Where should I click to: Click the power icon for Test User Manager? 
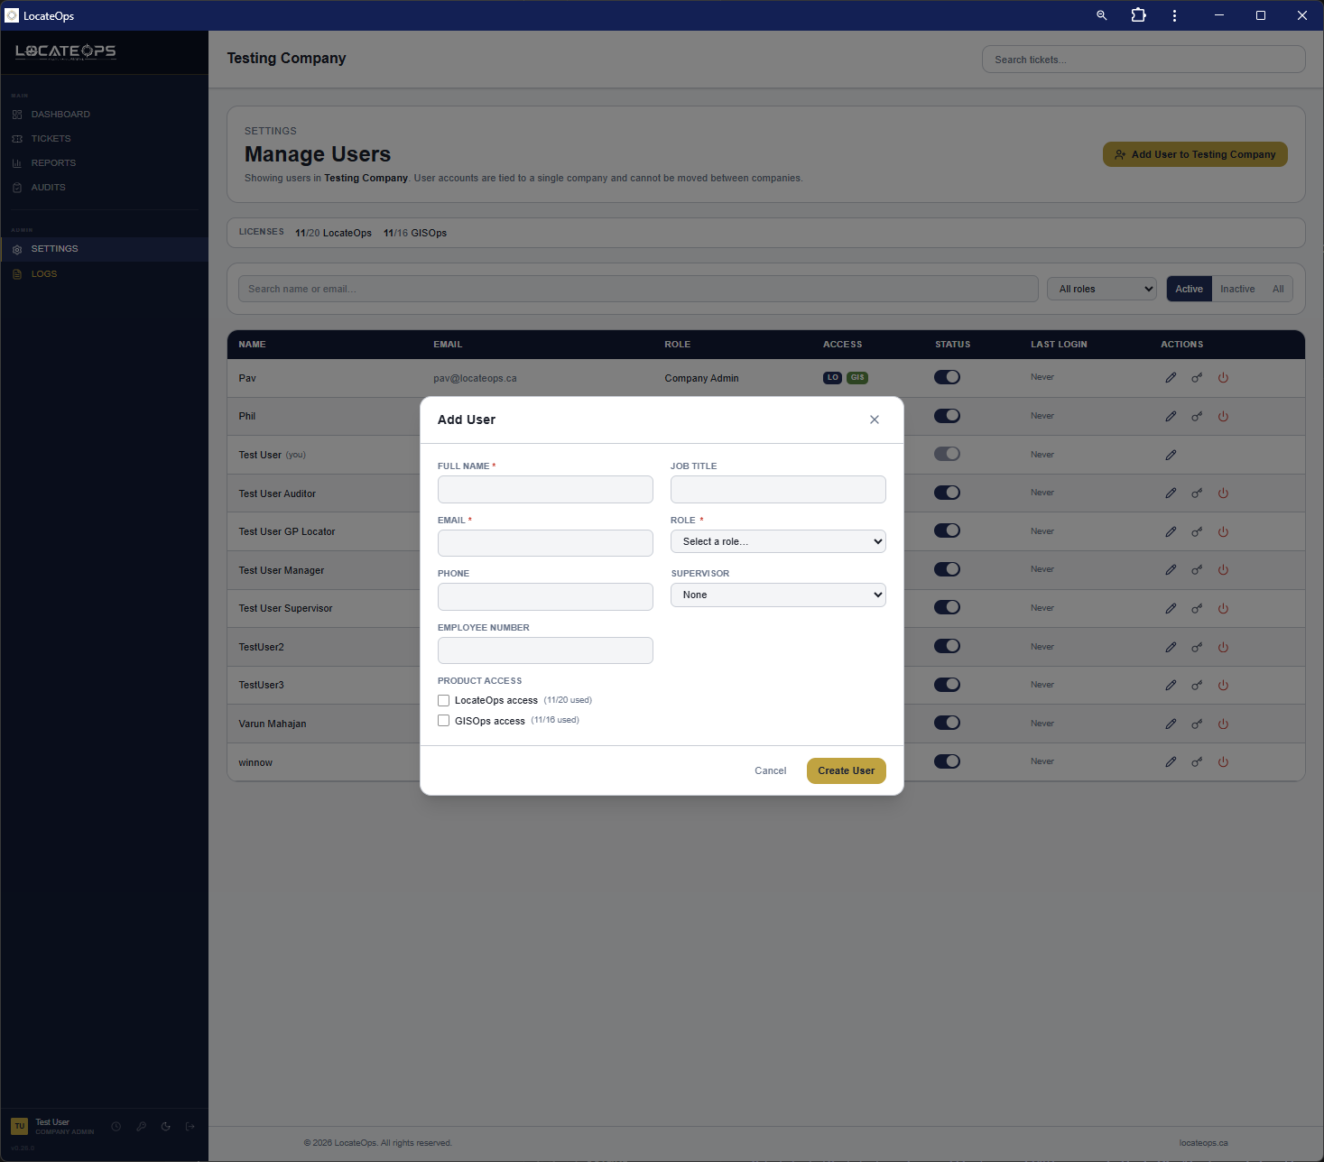tap(1223, 570)
